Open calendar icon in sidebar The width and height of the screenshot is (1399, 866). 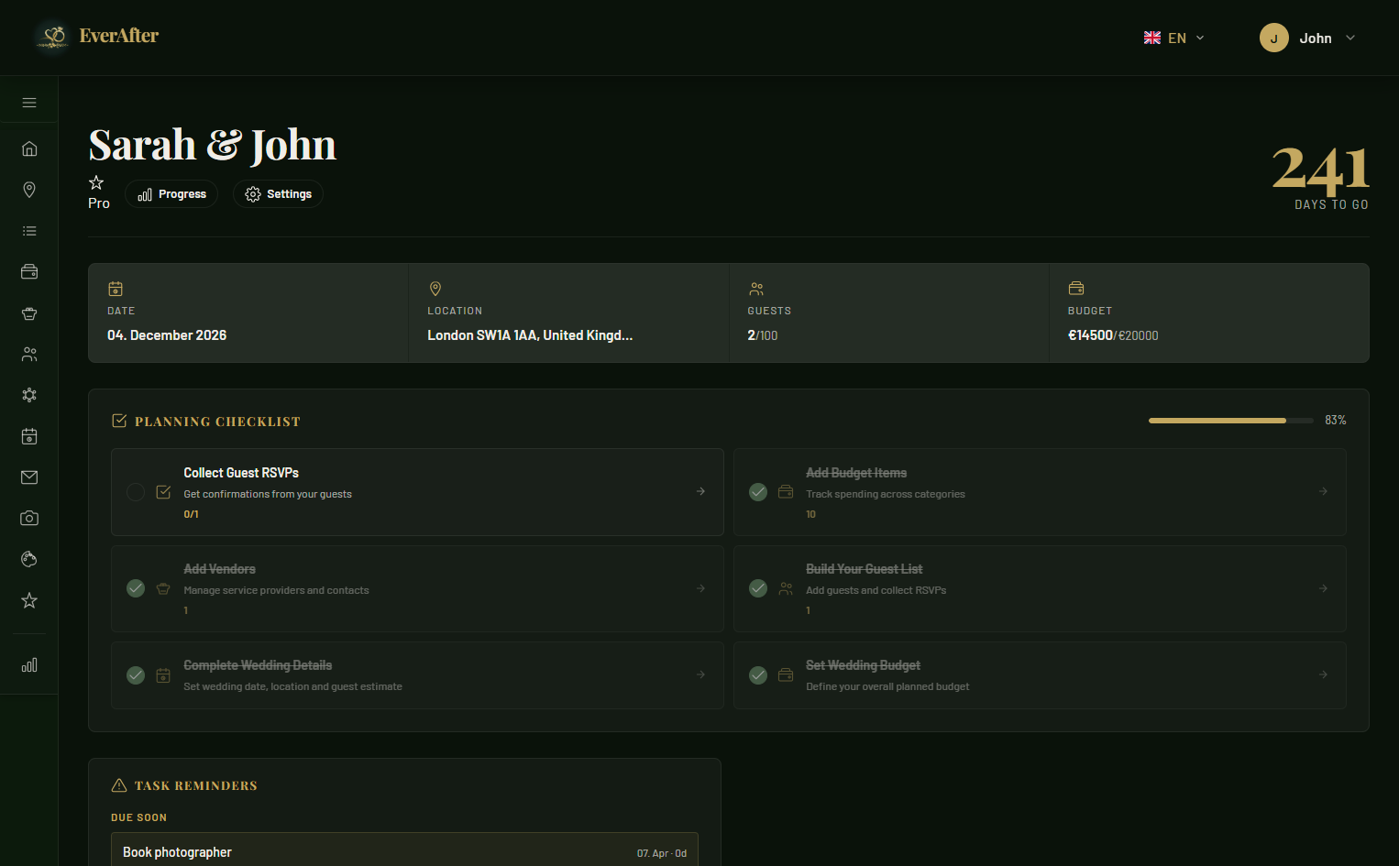tap(29, 436)
